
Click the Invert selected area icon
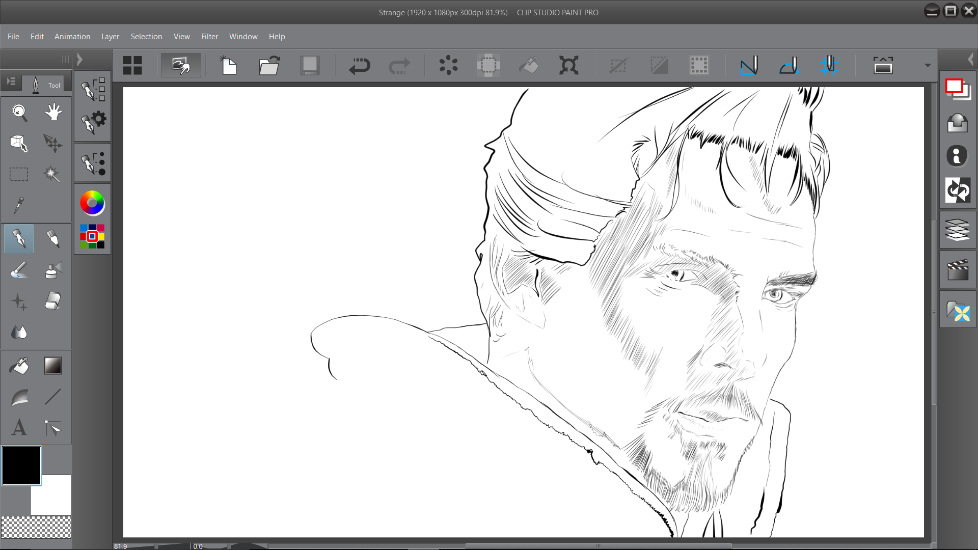[659, 65]
